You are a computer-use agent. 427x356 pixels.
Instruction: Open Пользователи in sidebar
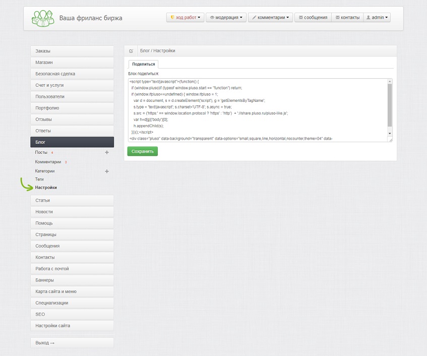click(x=72, y=97)
